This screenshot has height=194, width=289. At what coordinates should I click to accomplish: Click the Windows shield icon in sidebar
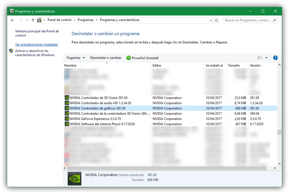point(11,51)
